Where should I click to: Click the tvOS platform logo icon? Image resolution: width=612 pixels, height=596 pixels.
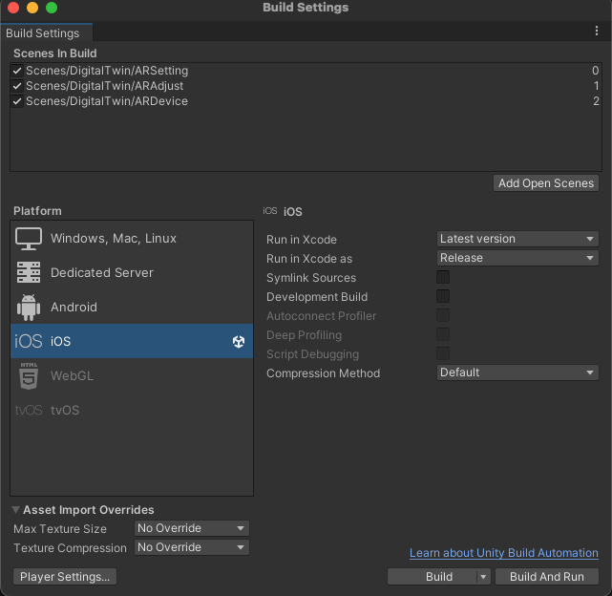29,410
